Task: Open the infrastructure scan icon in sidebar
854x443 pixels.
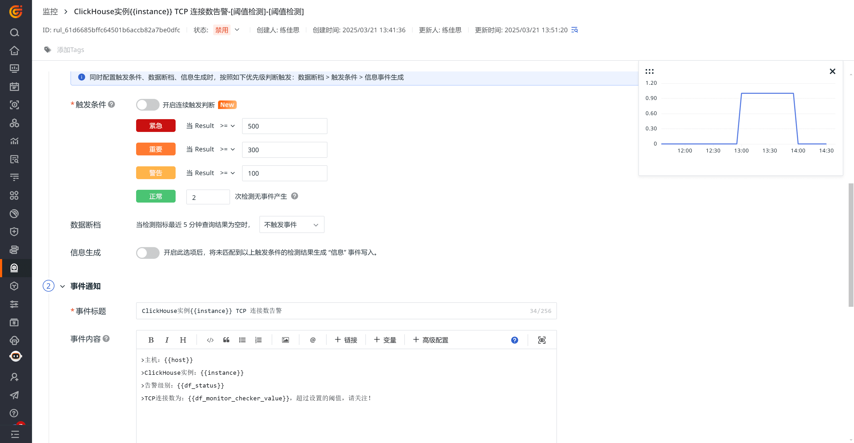Action: 14,105
